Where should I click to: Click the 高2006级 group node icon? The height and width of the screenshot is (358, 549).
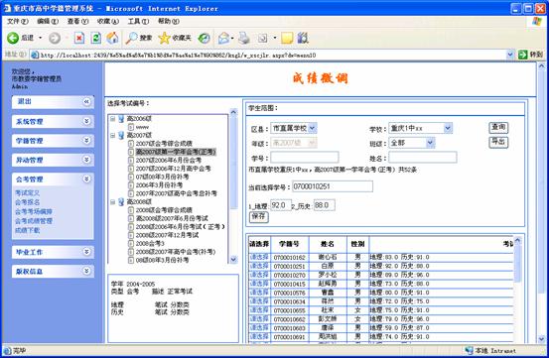[121, 119]
